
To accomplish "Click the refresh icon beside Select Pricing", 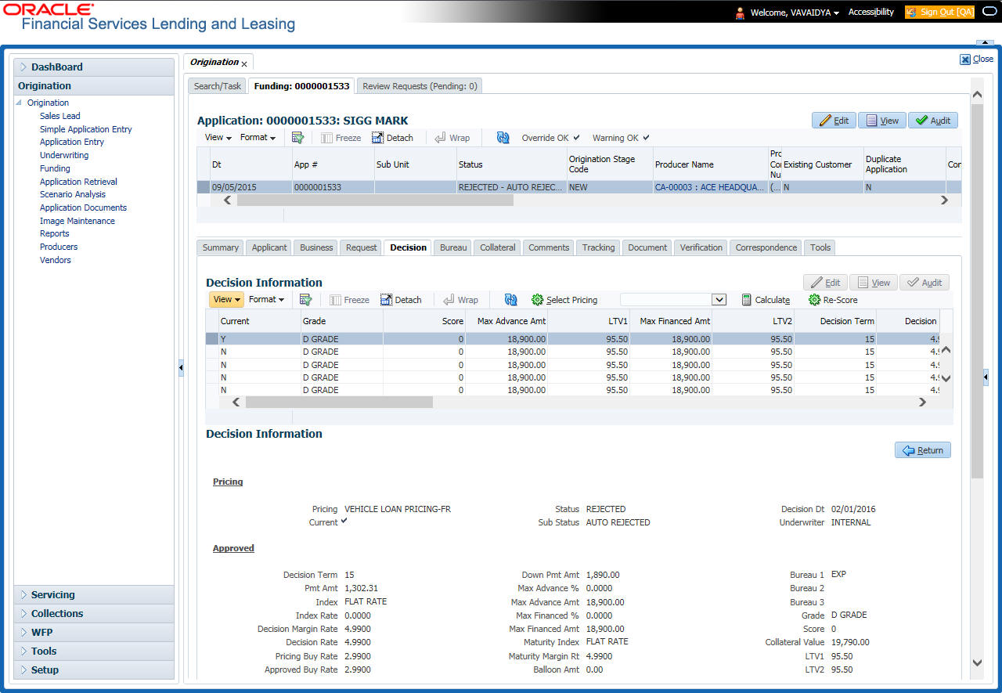I will tap(511, 300).
